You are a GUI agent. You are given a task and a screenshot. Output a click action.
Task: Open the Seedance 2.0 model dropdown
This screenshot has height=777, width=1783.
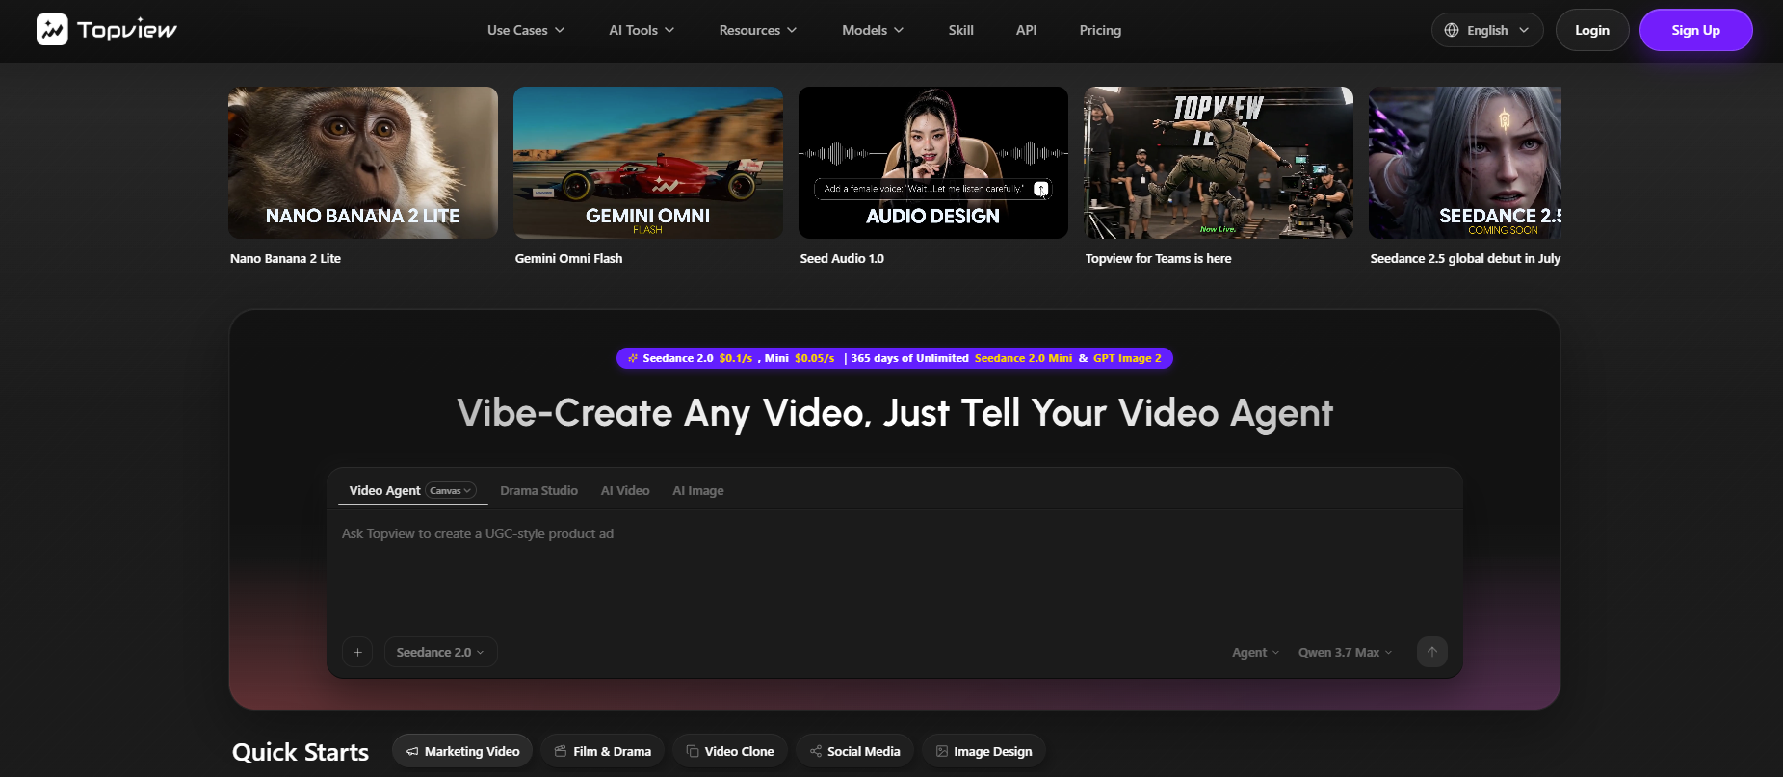point(441,652)
